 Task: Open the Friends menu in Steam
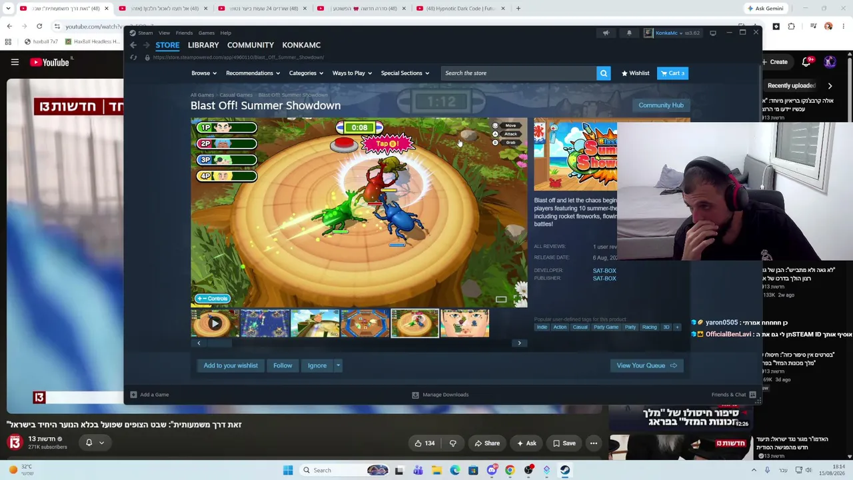point(184,33)
